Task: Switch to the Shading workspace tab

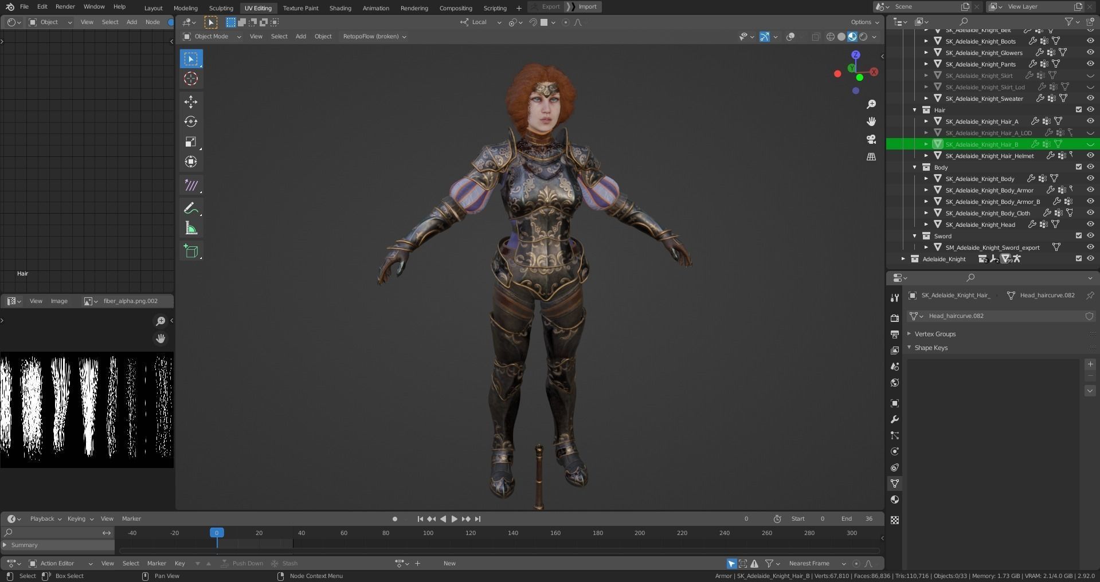Action: point(340,8)
